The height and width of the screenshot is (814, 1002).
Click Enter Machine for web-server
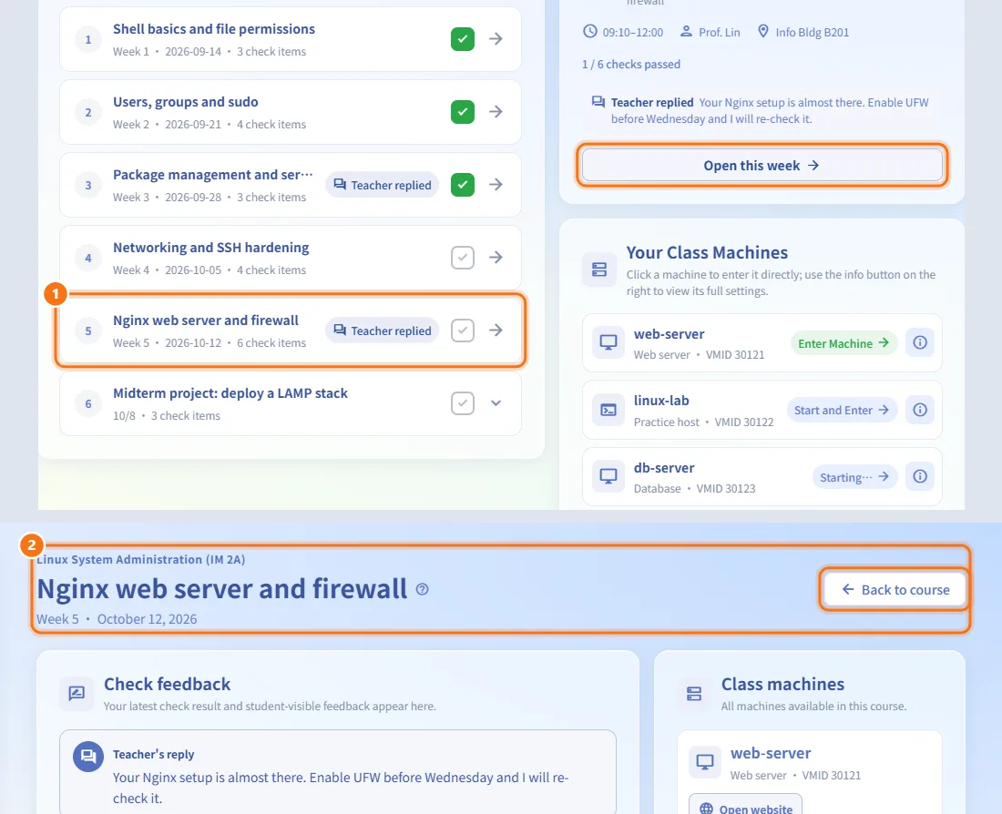844,343
